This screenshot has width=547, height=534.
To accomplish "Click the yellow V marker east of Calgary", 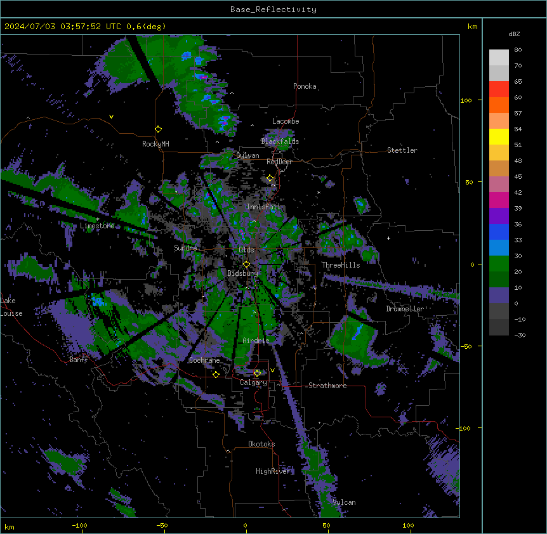I will 272,370.
